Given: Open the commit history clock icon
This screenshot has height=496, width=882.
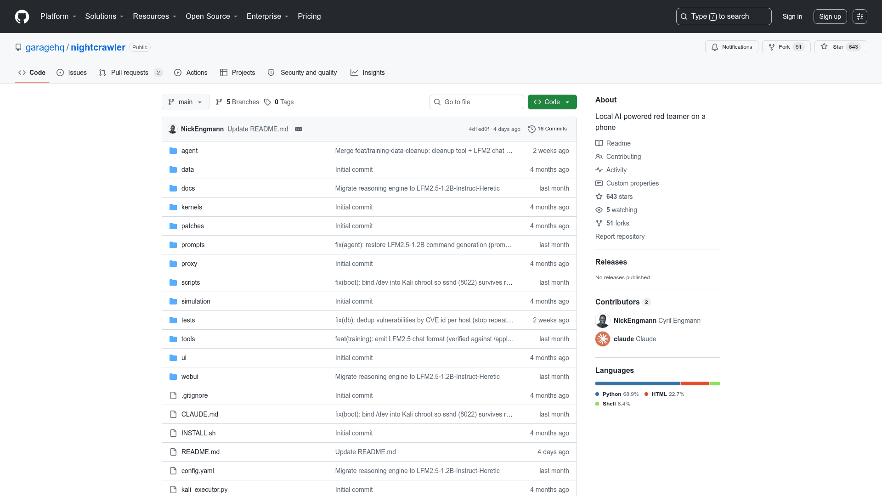Looking at the screenshot, I should pos(532,129).
